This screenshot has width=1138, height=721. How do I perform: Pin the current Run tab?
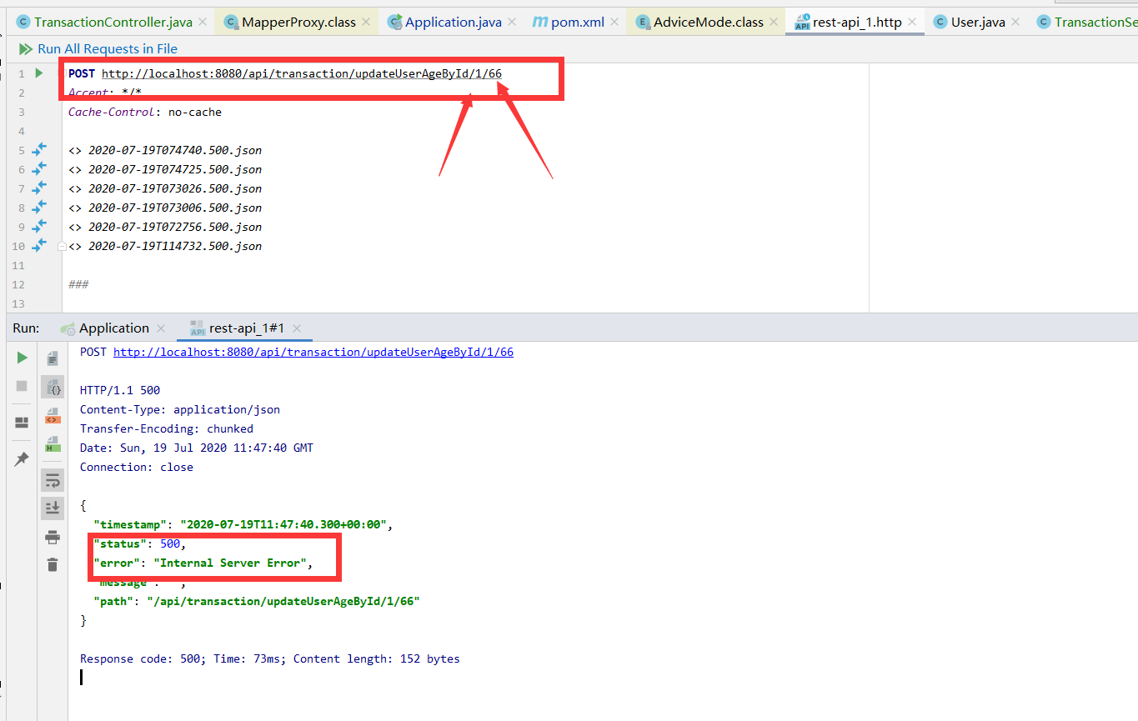click(x=23, y=459)
